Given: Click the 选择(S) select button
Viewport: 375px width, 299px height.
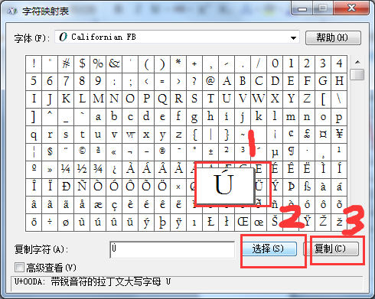Looking at the screenshot, I should click(x=269, y=249).
